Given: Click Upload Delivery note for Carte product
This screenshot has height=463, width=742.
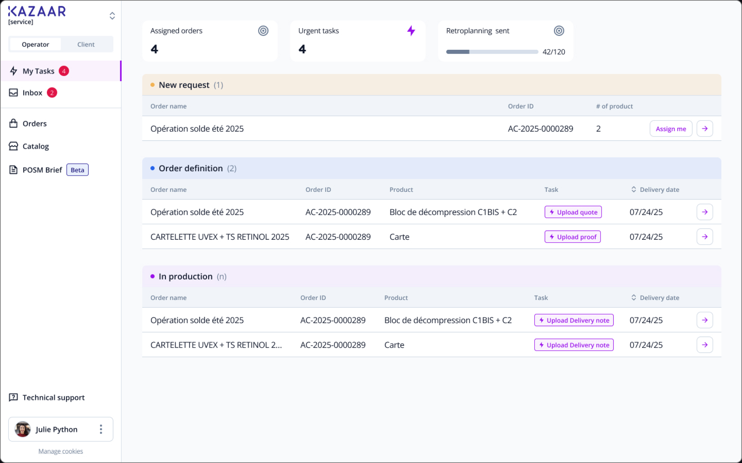Looking at the screenshot, I should (574, 345).
